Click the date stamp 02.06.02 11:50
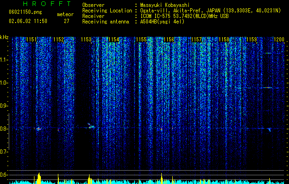 tap(28, 21)
